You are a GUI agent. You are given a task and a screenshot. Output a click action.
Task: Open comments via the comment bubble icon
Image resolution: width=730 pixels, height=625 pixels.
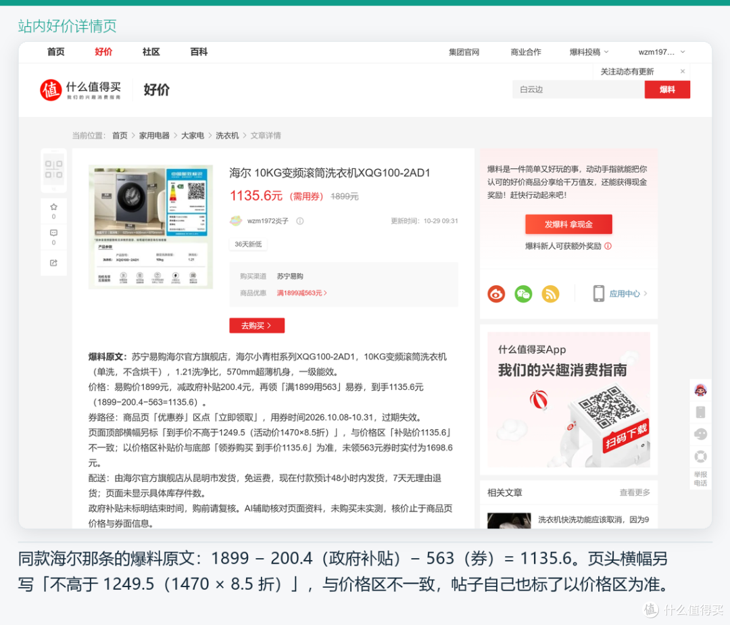point(53,232)
